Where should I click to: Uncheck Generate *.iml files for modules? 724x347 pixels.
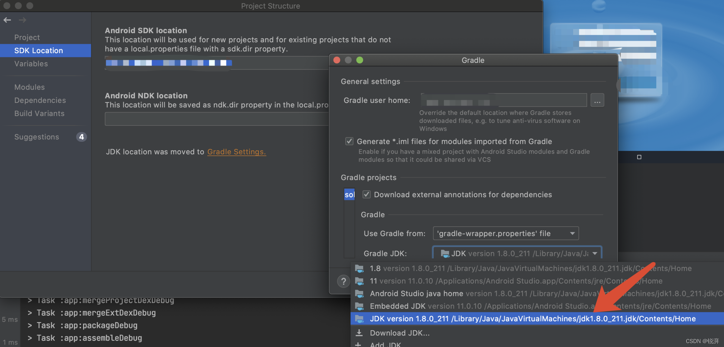click(349, 141)
